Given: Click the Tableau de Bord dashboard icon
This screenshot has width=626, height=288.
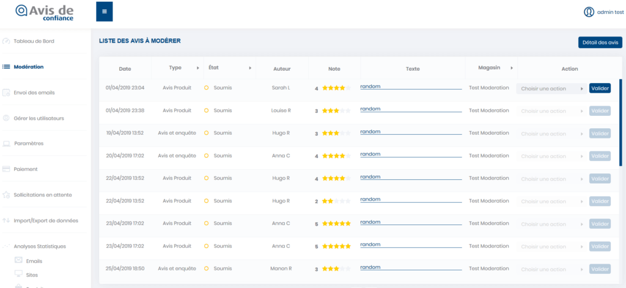Looking at the screenshot, I should (6, 41).
